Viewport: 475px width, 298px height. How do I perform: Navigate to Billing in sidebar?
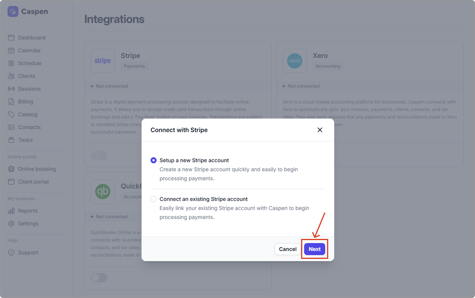tap(26, 102)
